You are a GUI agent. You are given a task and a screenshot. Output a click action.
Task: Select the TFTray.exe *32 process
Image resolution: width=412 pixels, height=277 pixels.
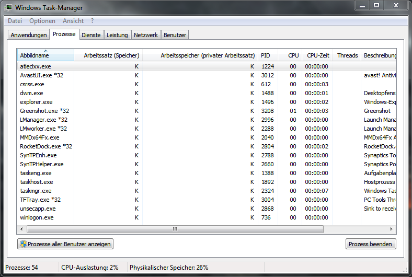coord(207,200)
